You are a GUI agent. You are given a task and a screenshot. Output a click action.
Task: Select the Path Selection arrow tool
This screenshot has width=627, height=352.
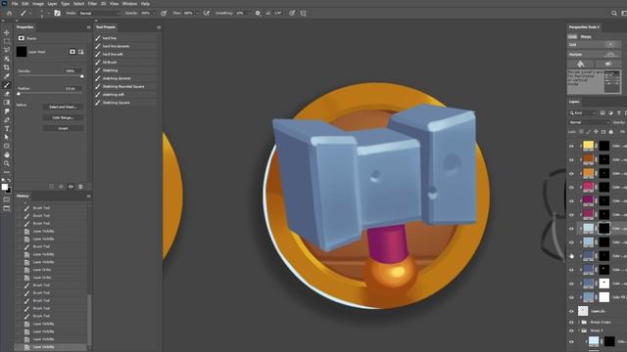tap(7, 137)
